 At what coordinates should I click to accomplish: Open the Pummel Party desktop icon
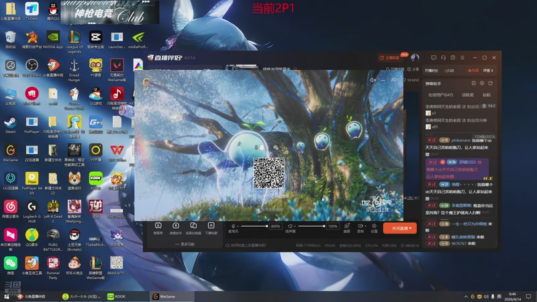(53, 268)
